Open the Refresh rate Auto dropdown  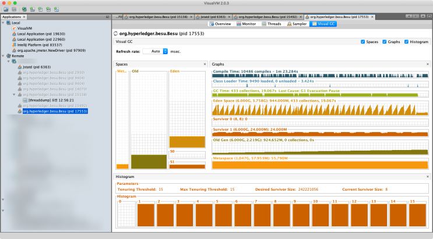click(x=155, y=51)
